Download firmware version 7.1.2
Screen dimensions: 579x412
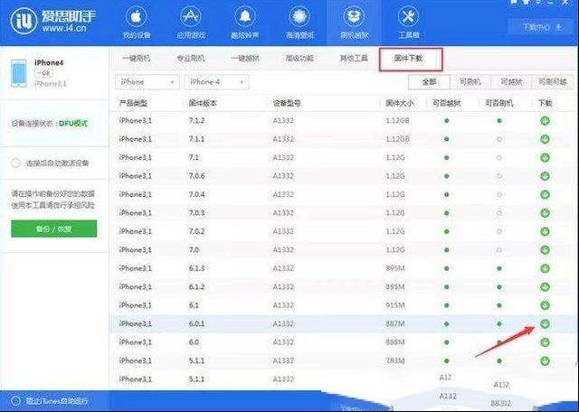(545, 120)
